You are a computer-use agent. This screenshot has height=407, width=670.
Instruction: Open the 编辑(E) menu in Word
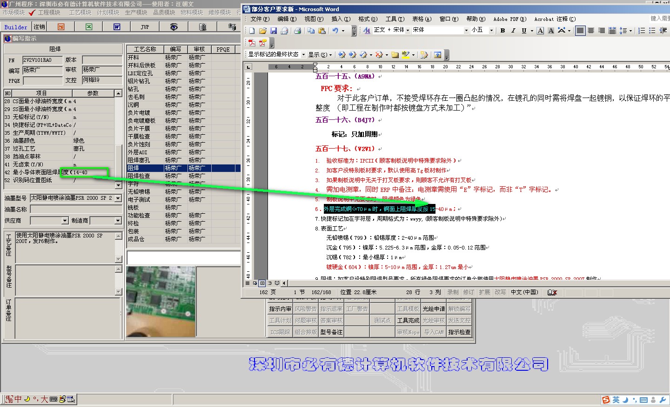pos(287,19)
